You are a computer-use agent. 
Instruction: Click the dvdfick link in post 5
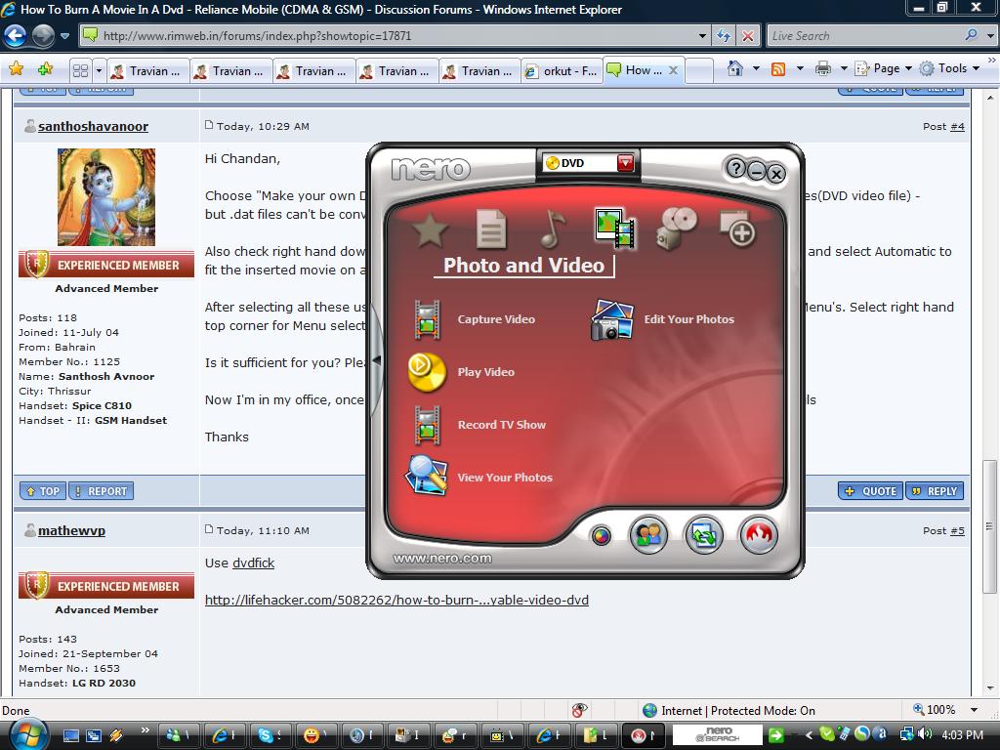pyautogui.click(x=253, y=563)
